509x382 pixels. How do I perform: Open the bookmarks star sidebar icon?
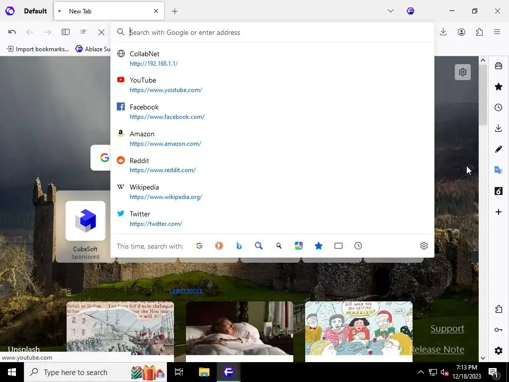click(498, 87)
